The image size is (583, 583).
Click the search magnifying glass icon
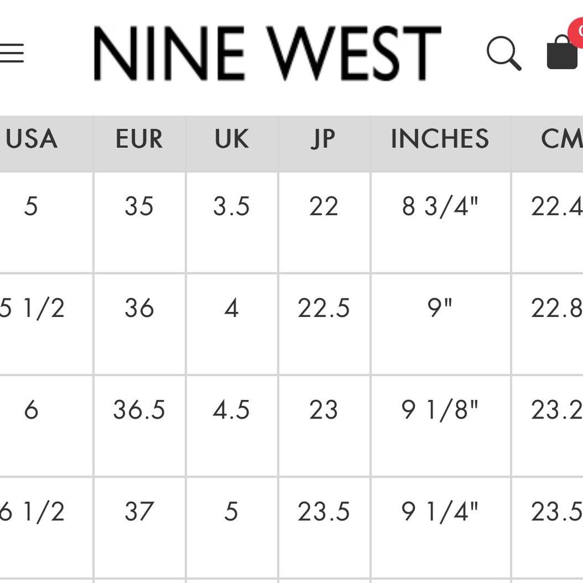[x=503, y=53]
